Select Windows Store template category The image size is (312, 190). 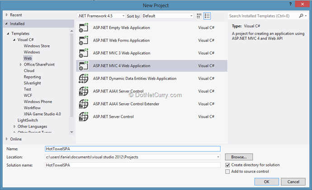click(x=37, y=46)
